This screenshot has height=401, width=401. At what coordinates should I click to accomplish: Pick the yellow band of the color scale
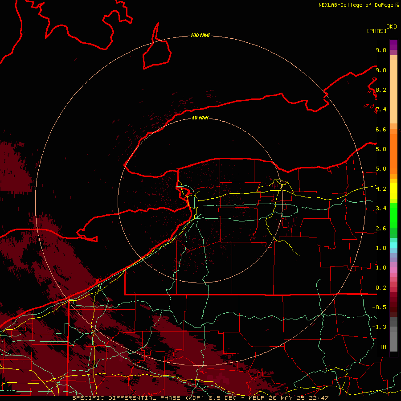(393, 191)
